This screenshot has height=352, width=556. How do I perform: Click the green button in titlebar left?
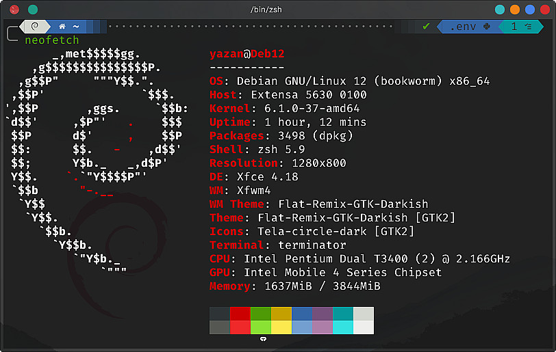click(33, 10)
